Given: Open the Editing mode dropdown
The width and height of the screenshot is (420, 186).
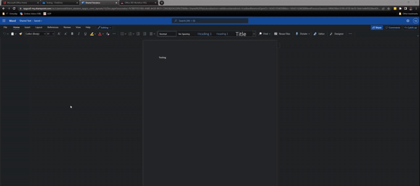Looking at the screenshot, I should [105, 28].
